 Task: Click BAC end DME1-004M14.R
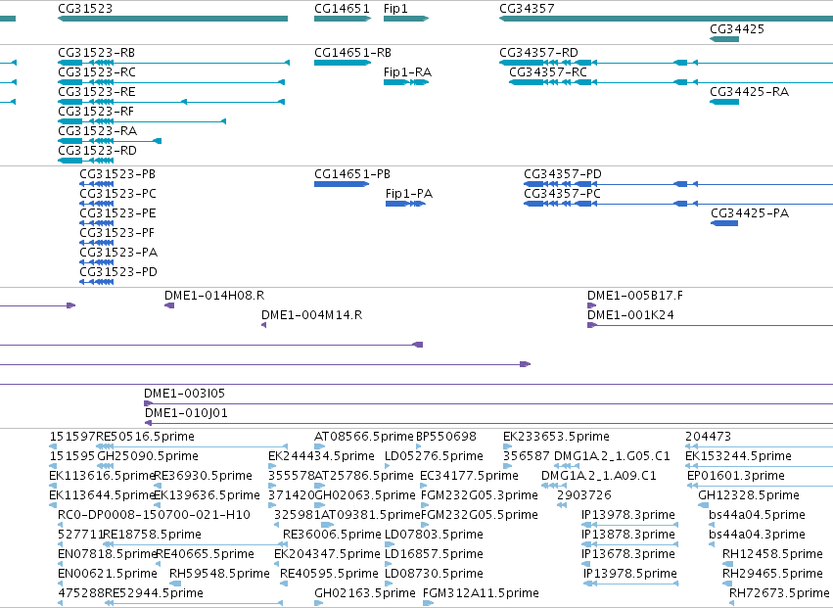(311, 315)
